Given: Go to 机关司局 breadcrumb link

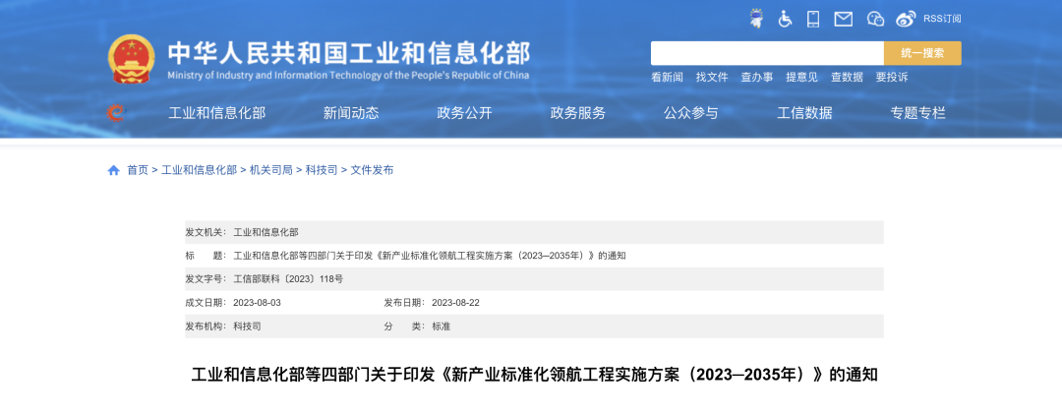Looking at the screenshot, I should (x=271, y=170).
